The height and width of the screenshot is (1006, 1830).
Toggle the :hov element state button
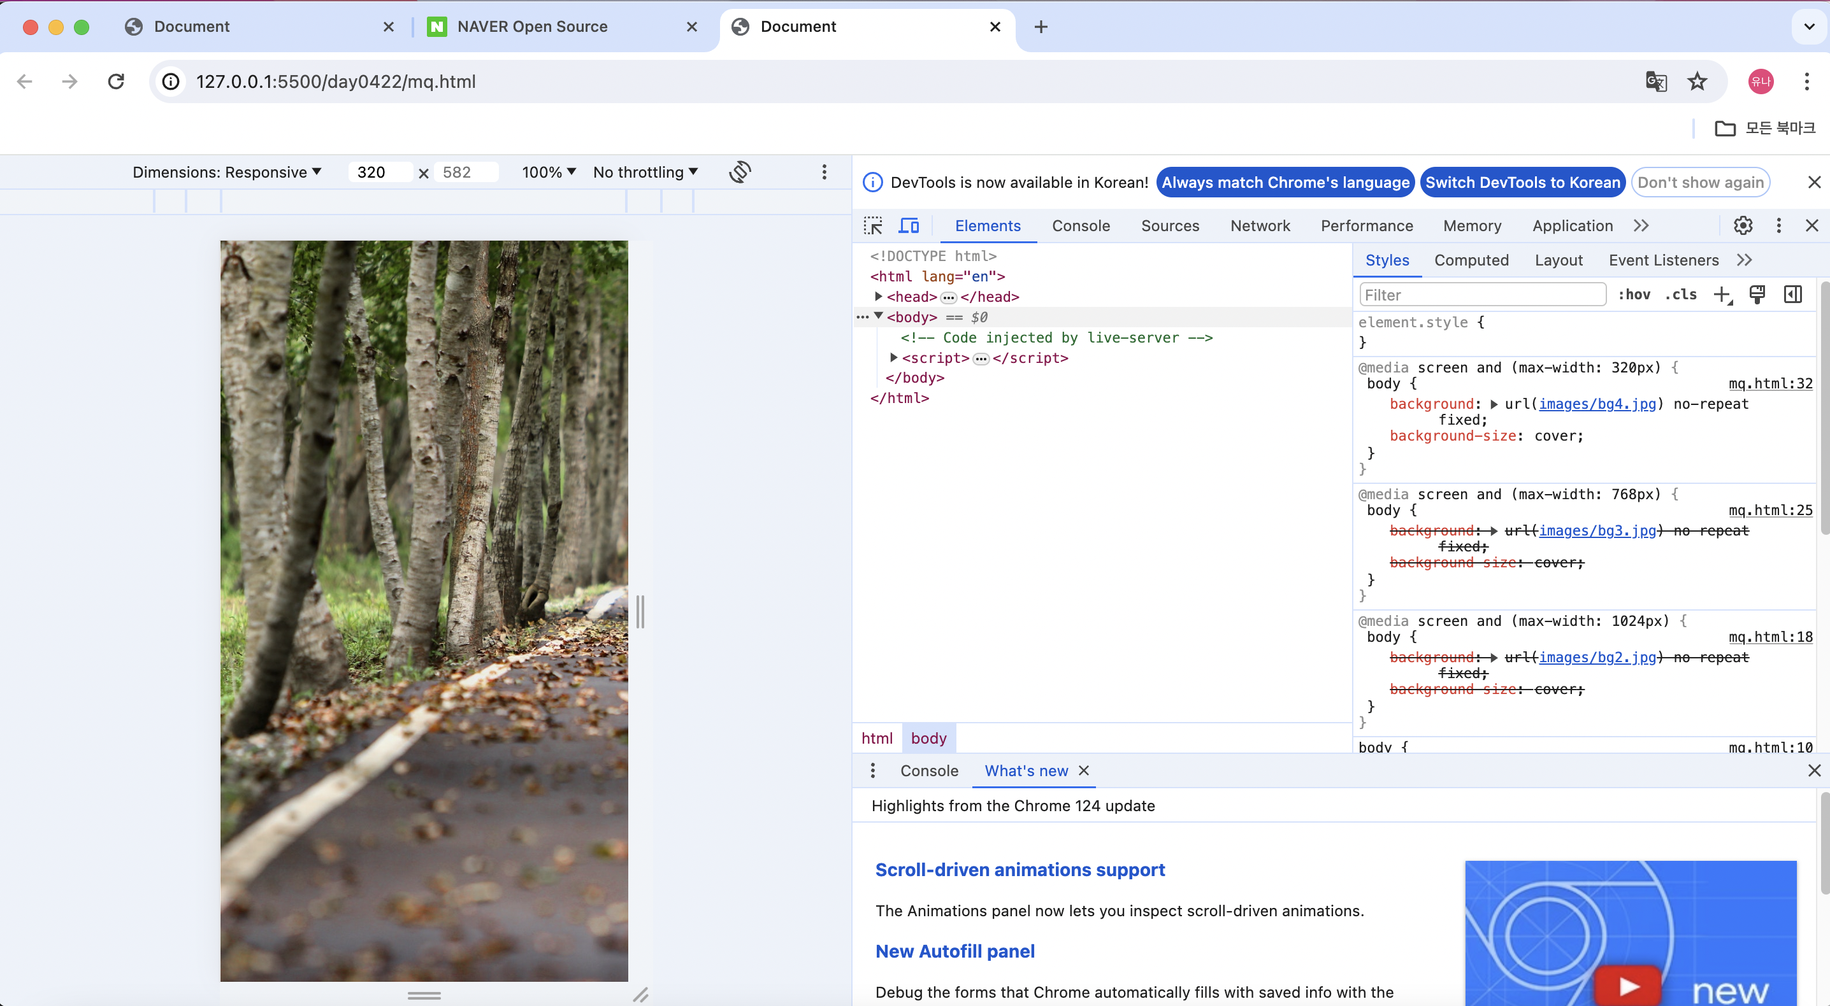[1634, 295]
